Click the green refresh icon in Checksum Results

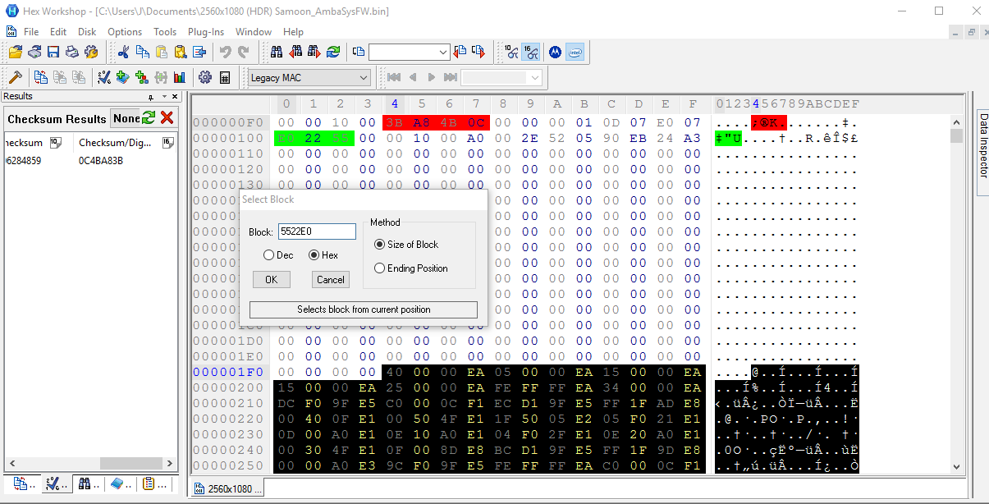click(149, 118)
